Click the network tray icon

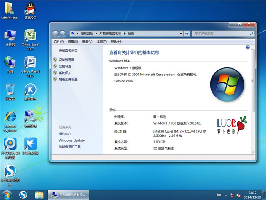(x=232, y=195)
